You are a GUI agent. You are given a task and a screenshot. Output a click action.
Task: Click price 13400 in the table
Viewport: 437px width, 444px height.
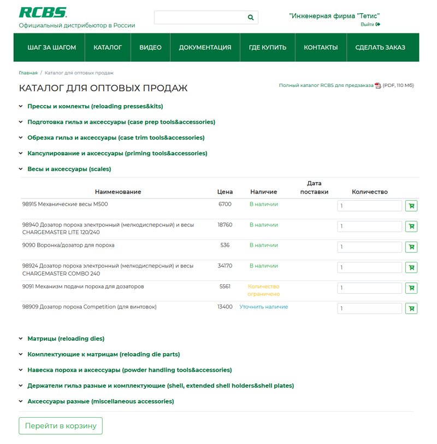[225, 307]
